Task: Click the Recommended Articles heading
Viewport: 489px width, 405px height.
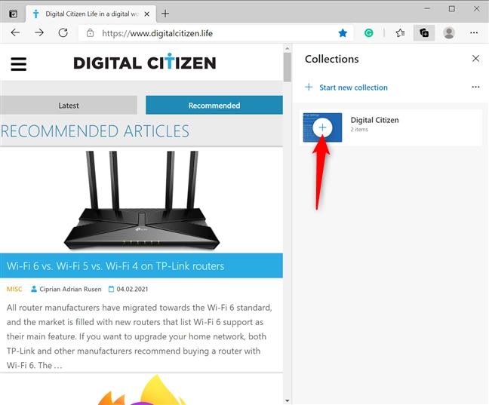Action: (95, 131)
